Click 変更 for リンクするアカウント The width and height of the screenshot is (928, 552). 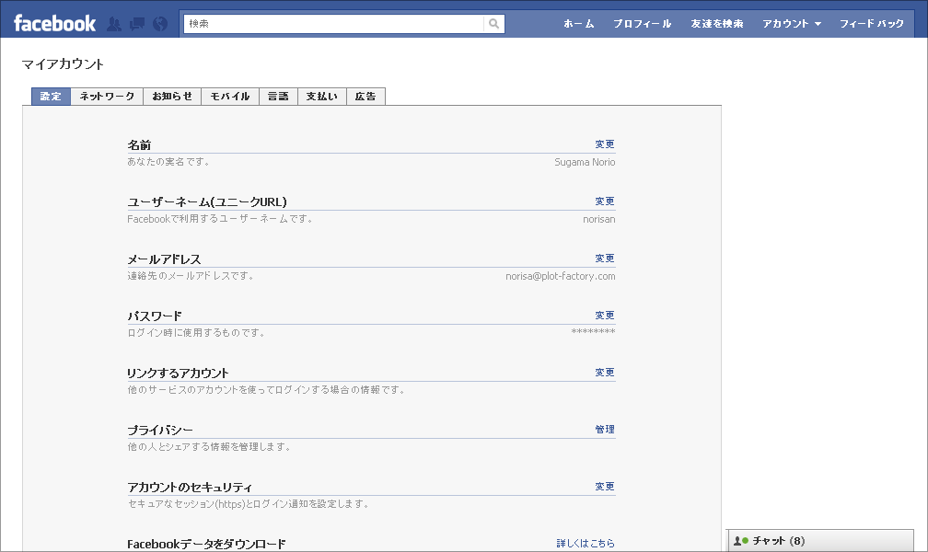[605, 373]
